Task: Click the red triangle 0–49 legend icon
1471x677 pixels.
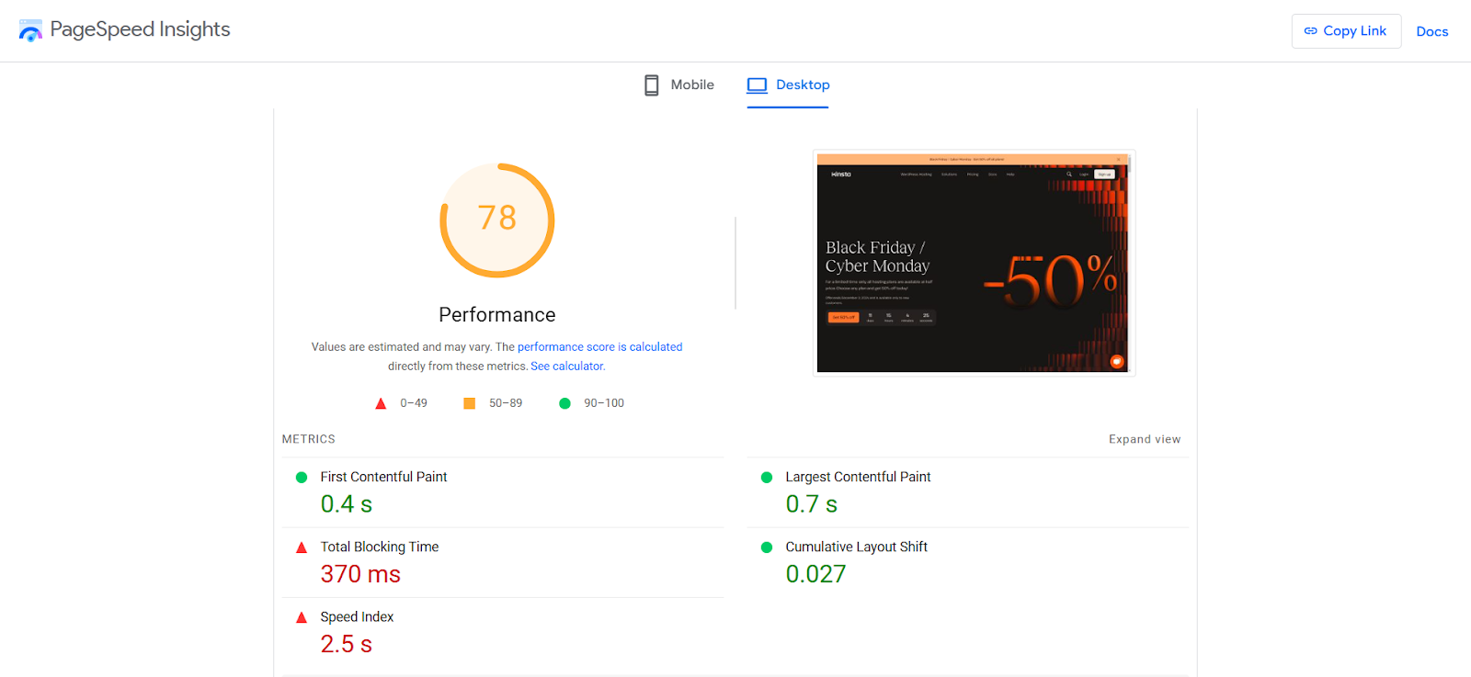Action: tap(381, 403)
